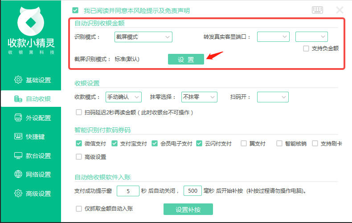Screen dimensions: 352x223
Task: Click the keyboard icon beside 快捷键
Action: pos(18,136)
